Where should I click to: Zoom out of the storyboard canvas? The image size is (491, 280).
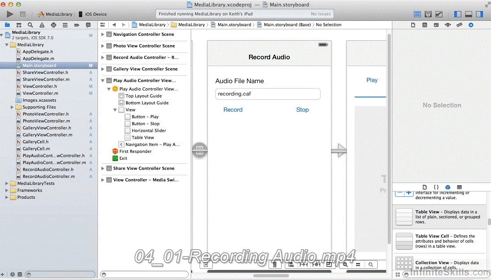pos(345,265)
